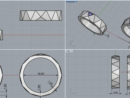Open the Right viewport dropdown arrow
The height and width of the screenshot is (98, 130).
tap(72, 51)
